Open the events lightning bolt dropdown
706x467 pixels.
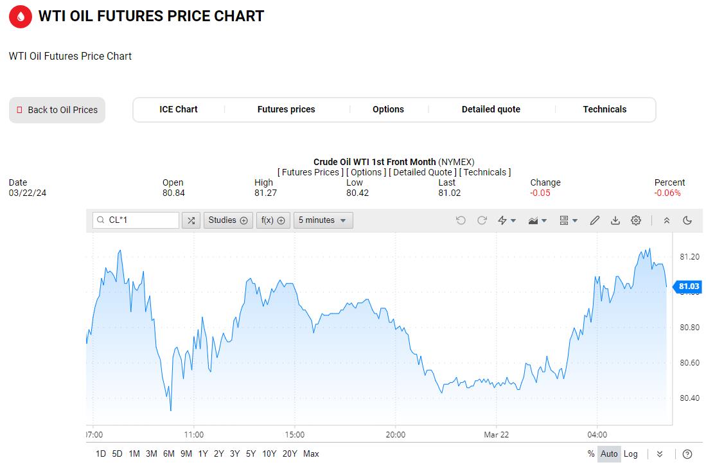(507, 220)
